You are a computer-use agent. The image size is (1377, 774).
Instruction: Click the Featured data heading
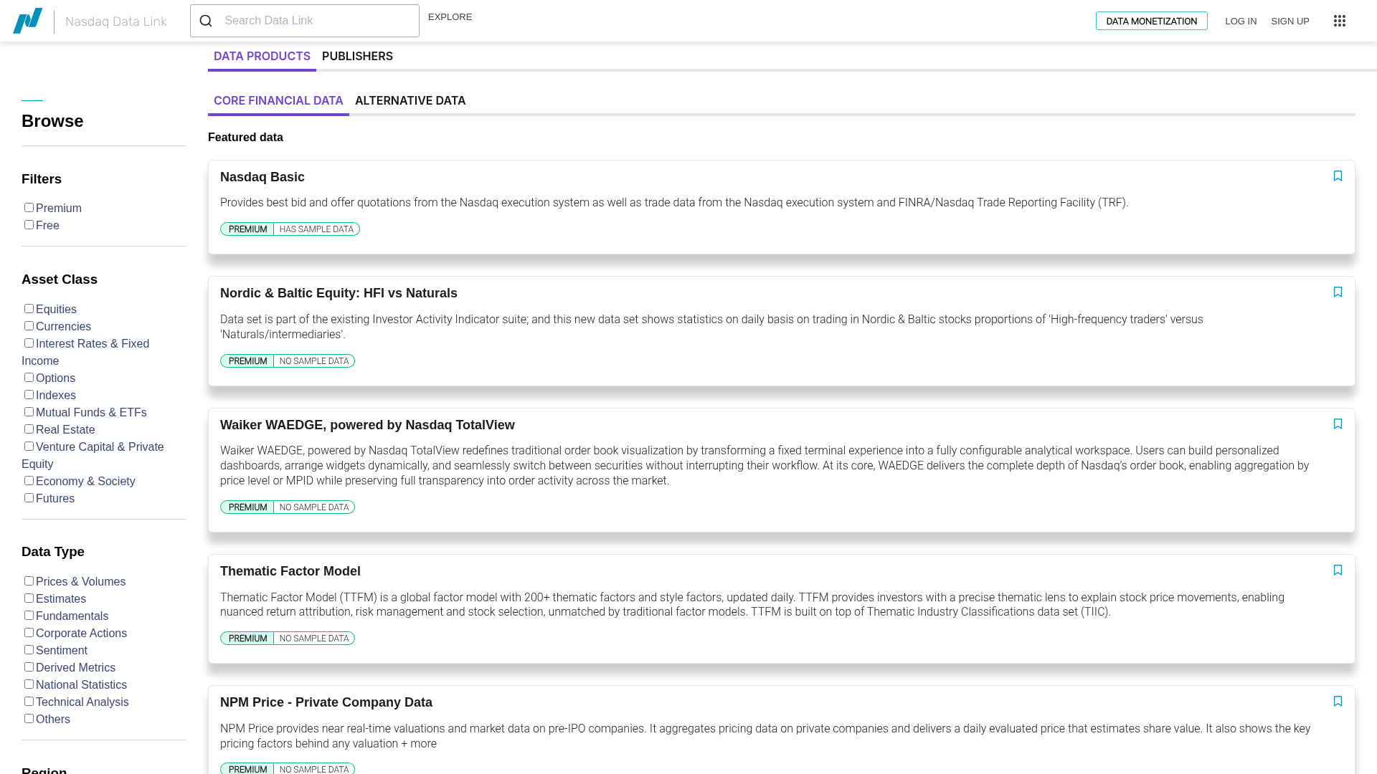click(x=245, y=138)
